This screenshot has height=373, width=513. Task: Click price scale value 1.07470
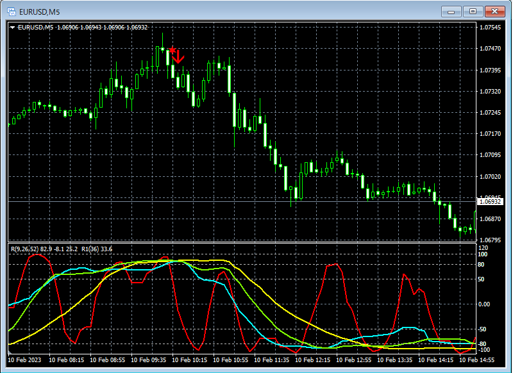pos(490,49)
